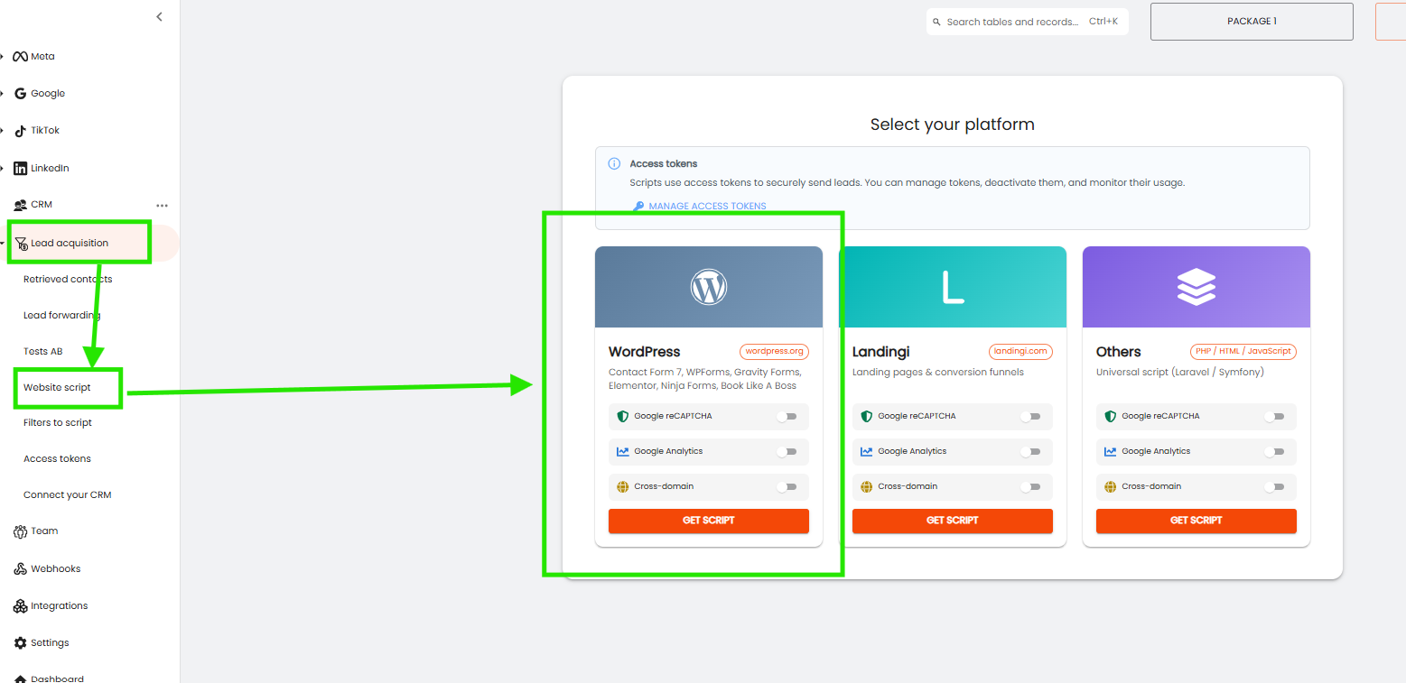The width and height of the screenshot is (1406, 683).
Task: Click the LinkedIn icon in sidebar
Action: pos(20,169)
